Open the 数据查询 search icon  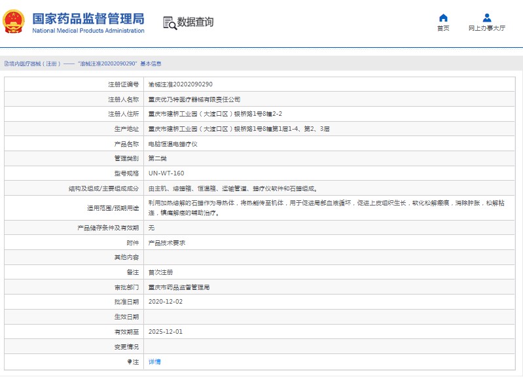tap(170, 23)
